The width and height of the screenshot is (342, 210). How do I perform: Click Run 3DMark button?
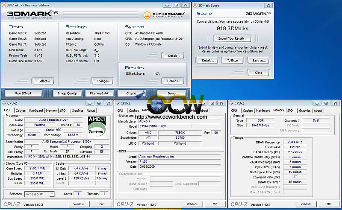click(24, 93)
